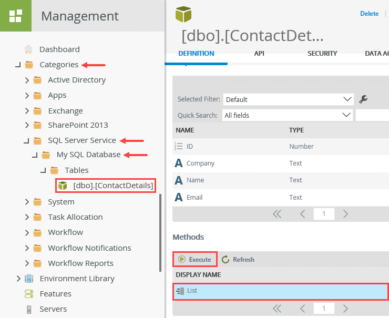Switch to the API tab
This screenshot has width=389, height=318.
click(x=259, y=54)
